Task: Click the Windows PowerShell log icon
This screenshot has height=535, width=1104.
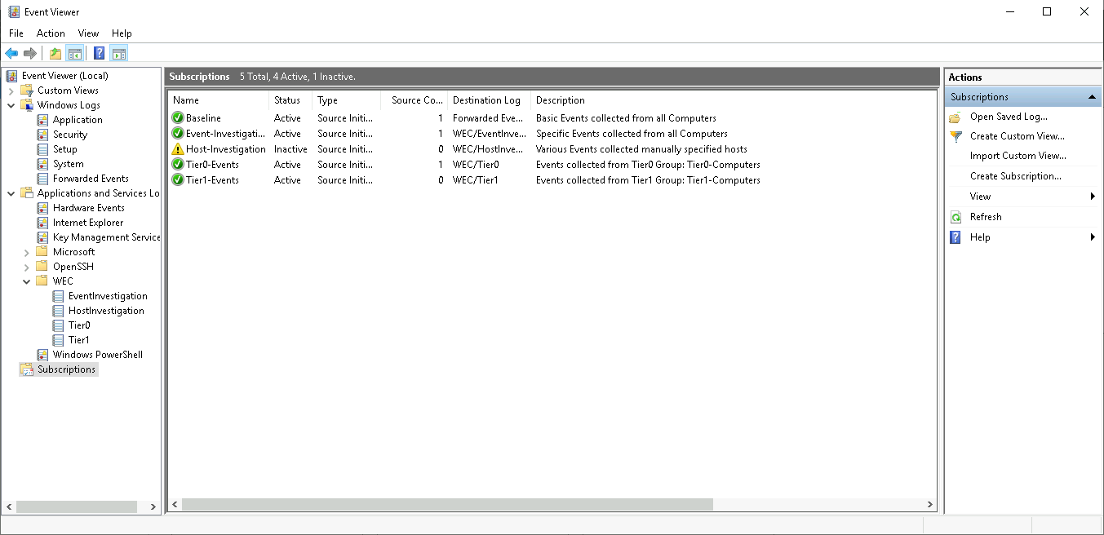Action: click(43, 355)
